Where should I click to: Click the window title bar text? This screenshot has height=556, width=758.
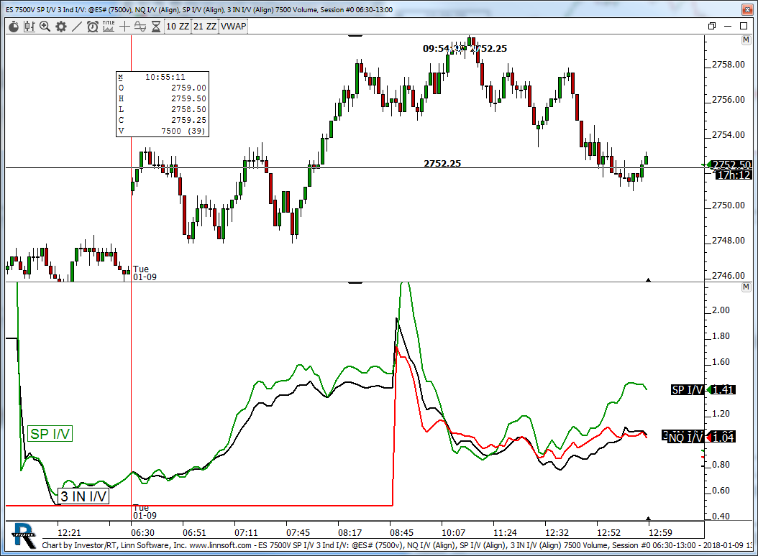click(199, 9)
